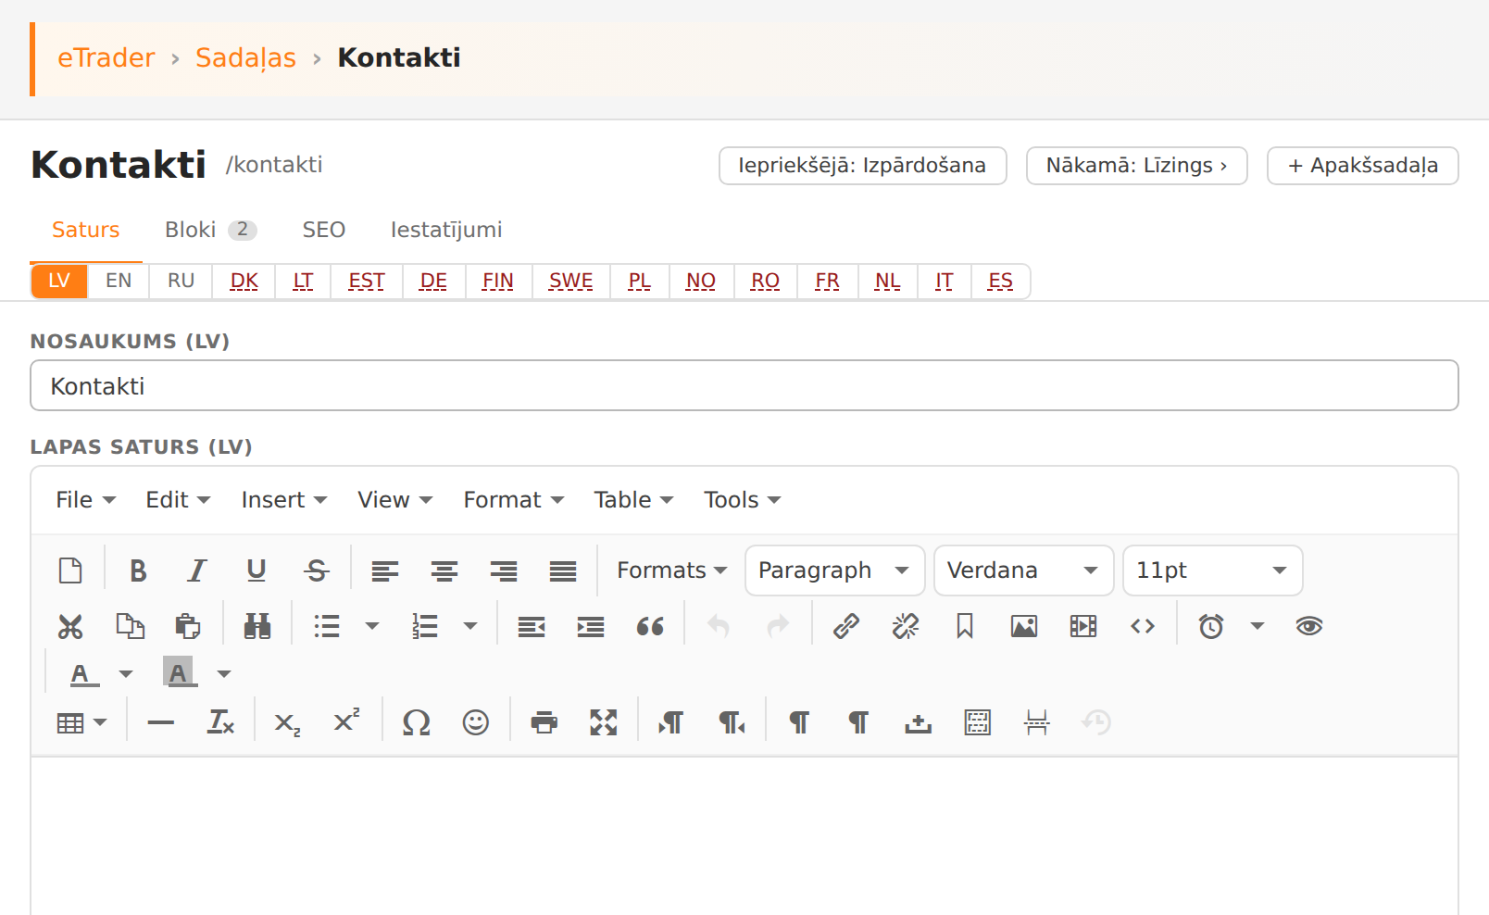
Task: Open text color picker arrow
Action: pyautogui.click(x=126, y=674)
